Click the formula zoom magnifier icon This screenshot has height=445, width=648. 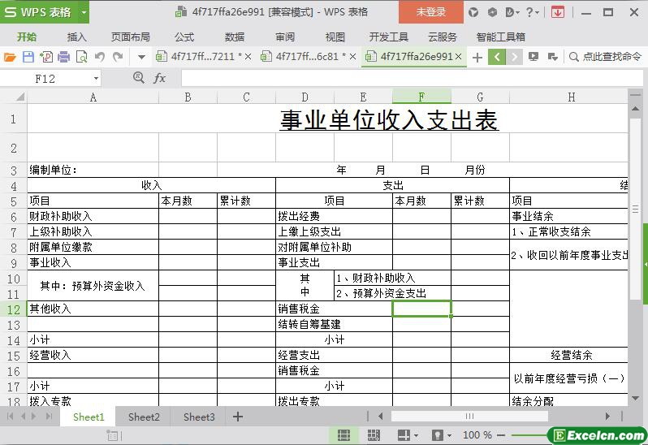pyautogui.click(x=138, y=78)
